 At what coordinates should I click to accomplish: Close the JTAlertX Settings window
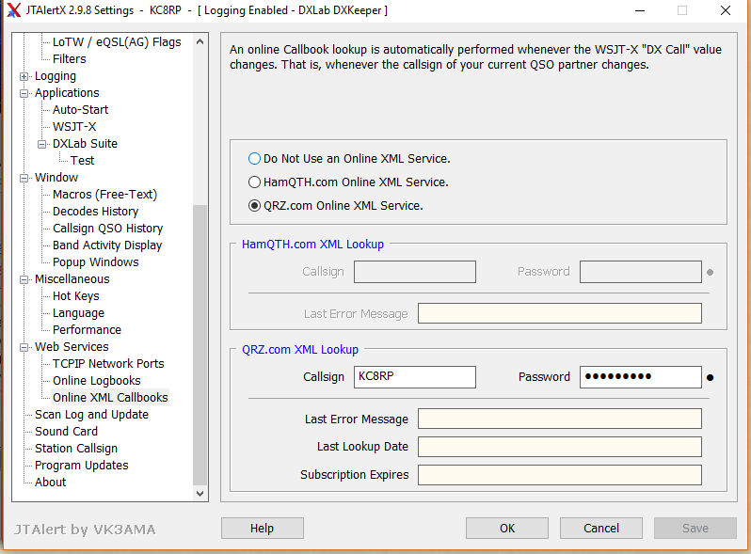tap(726, 10)
